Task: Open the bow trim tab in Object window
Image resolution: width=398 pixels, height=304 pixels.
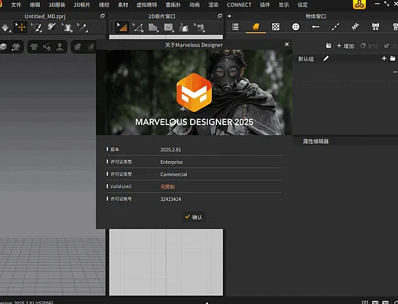Action: point(376,27)
